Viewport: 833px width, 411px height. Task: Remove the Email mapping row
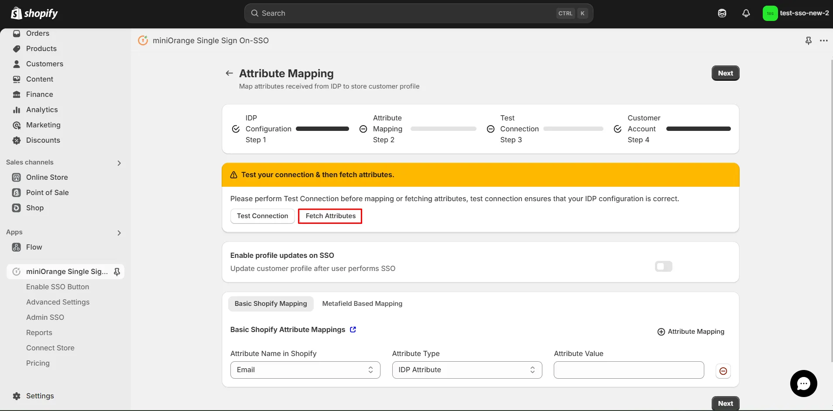[723, 371]
